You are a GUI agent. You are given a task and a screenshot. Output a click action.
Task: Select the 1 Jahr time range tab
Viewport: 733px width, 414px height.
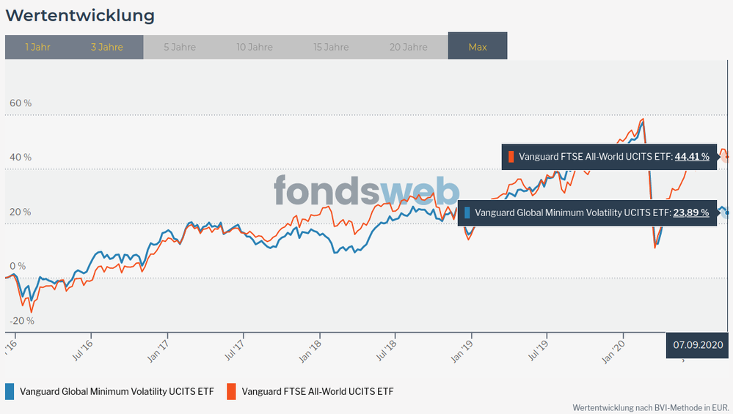37,47
